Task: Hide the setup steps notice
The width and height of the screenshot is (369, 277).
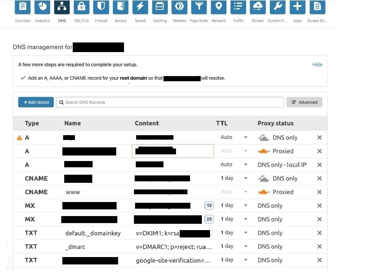Action: [x=317, y=65]
